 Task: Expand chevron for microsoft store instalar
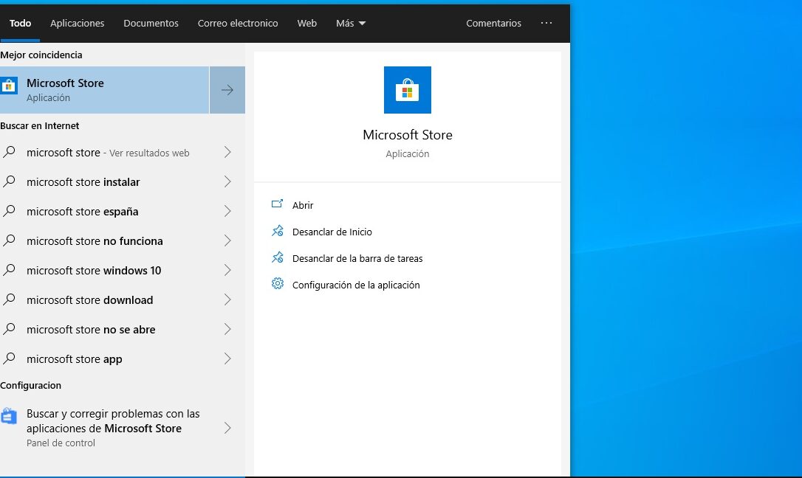coord(227,181)
